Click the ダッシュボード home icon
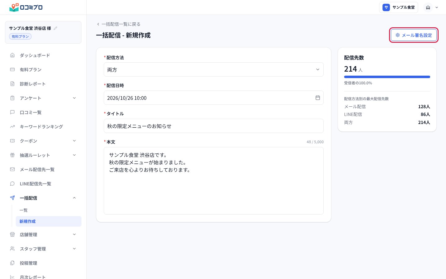This screenshot has height=279, width=446. click(x=12, y=55)
